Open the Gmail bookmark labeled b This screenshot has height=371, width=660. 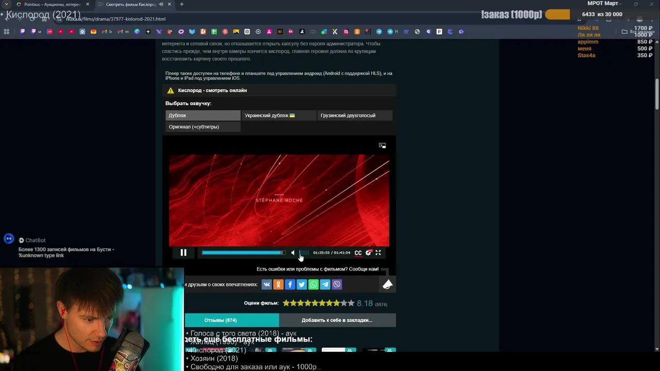pyautogui.click(x=107, y=31)
